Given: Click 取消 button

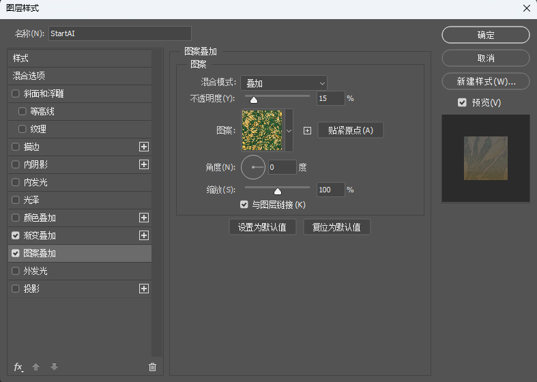Looking at the screenshot, I should 486,58.
